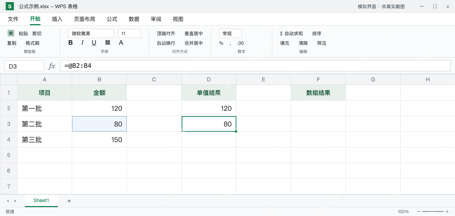The height and width of the screenshot is (216, 455).
Task: Click 顶端对齐 top align
Action: point(166,33)
